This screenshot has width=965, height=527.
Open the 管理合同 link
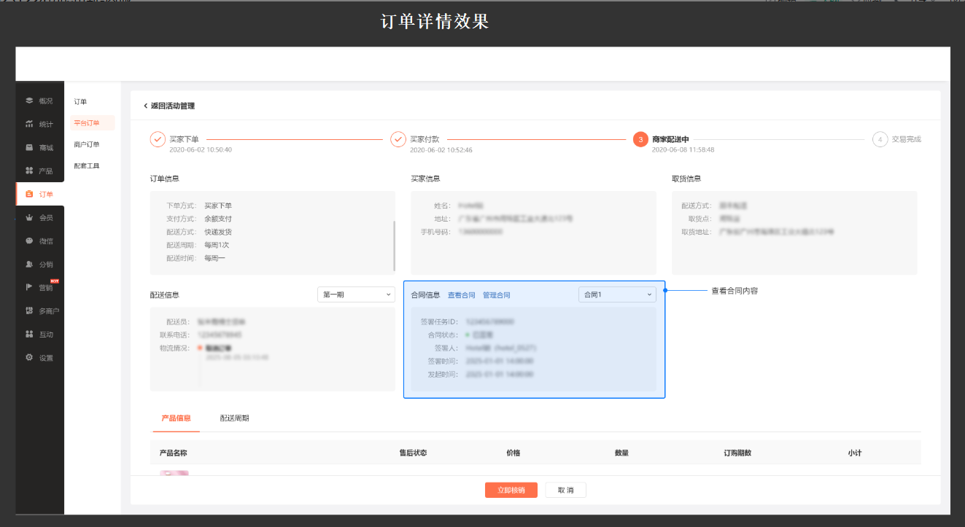[496, 295]
